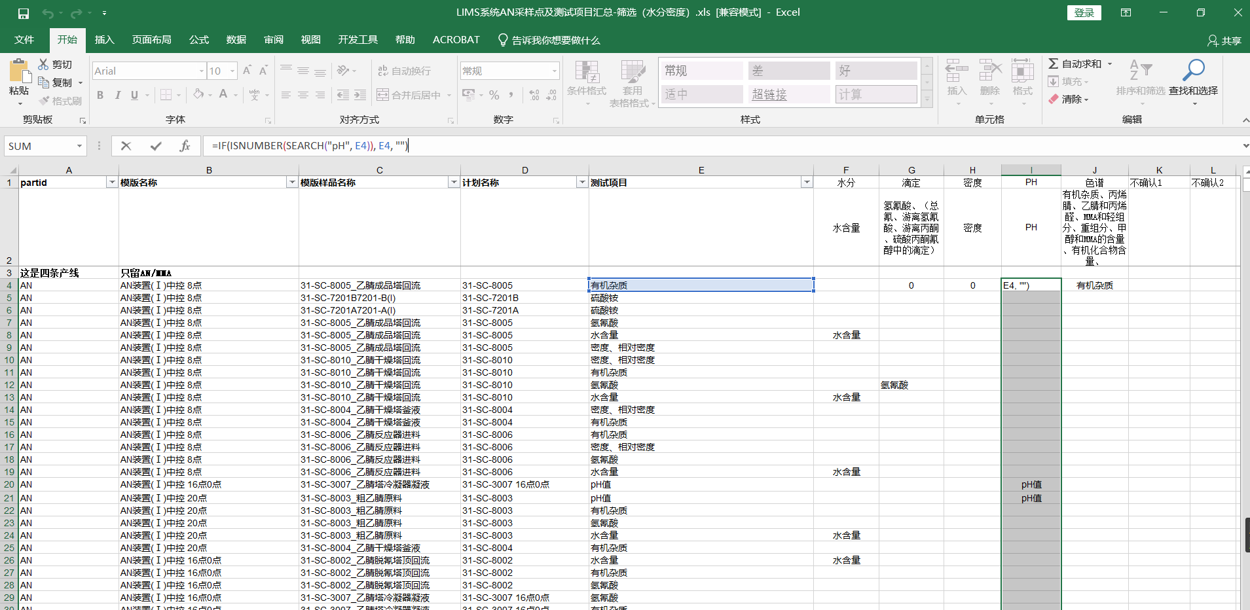Screen dimensions: 1250x610
Task: Click the 共享 share button
Action: click(x=1224, y=41)
